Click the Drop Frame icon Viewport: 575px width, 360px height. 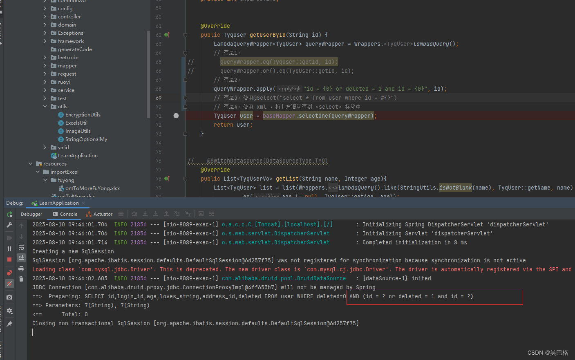(x=177, y=214)
